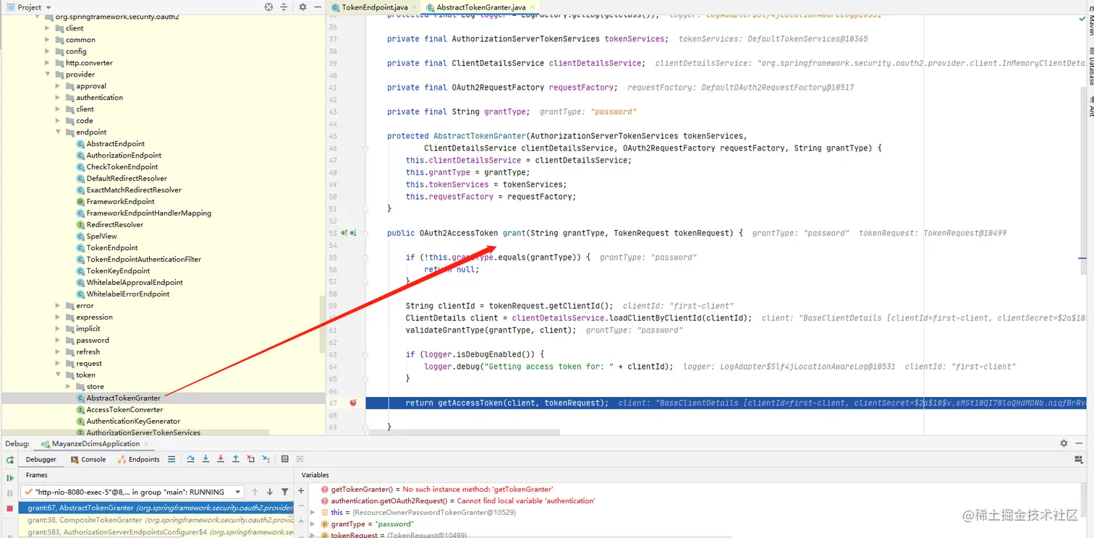Click the debugger layout threads icon beside Endpoints
This screenshot has height=538, width=1094.
tap(171, 459)
